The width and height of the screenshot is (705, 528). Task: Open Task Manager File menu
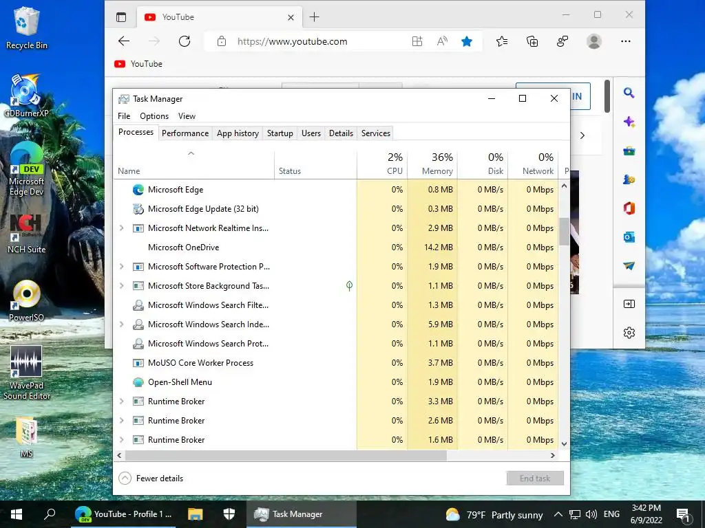coord(124,116)
